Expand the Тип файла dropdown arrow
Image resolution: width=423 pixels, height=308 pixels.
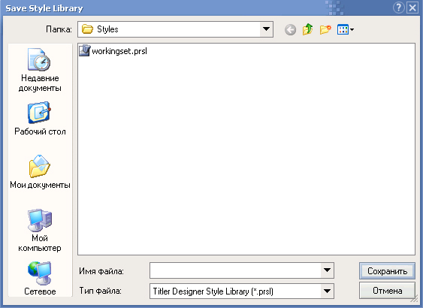pos(327,291)
